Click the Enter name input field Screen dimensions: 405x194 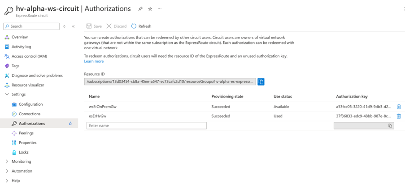pyautogui.click(x=147, y=125)
